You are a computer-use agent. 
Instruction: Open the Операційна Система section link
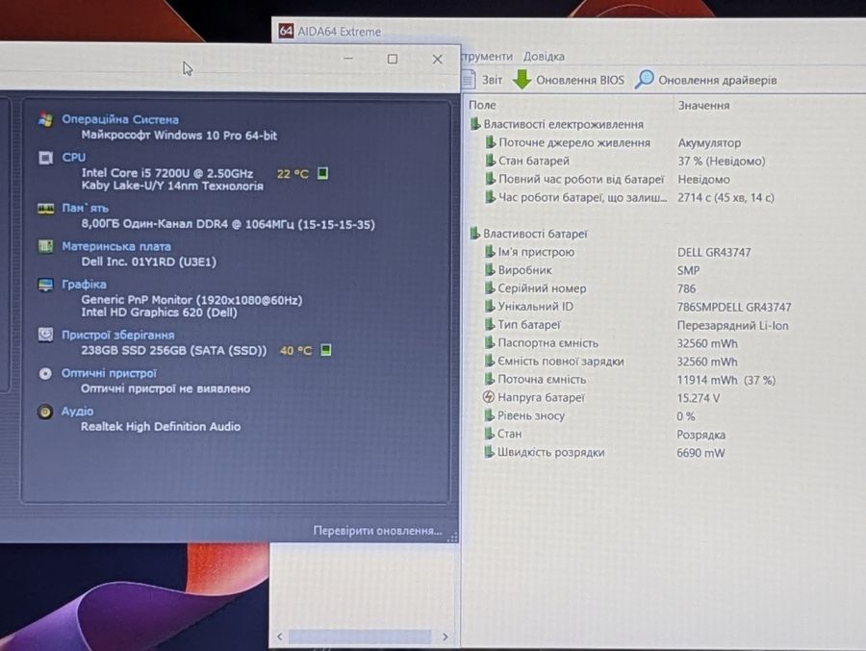[x=120, y=119]
